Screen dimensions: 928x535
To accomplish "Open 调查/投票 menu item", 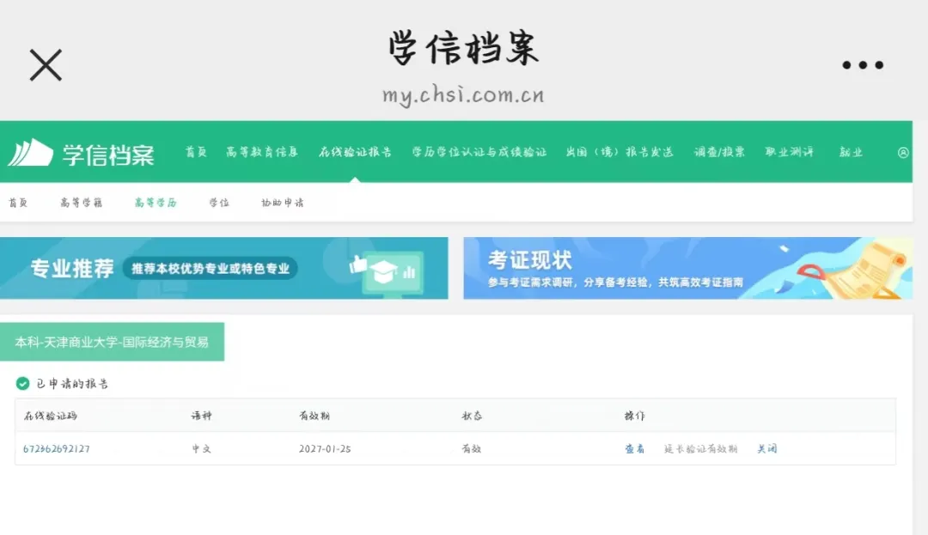I will [x=719, y=152].
